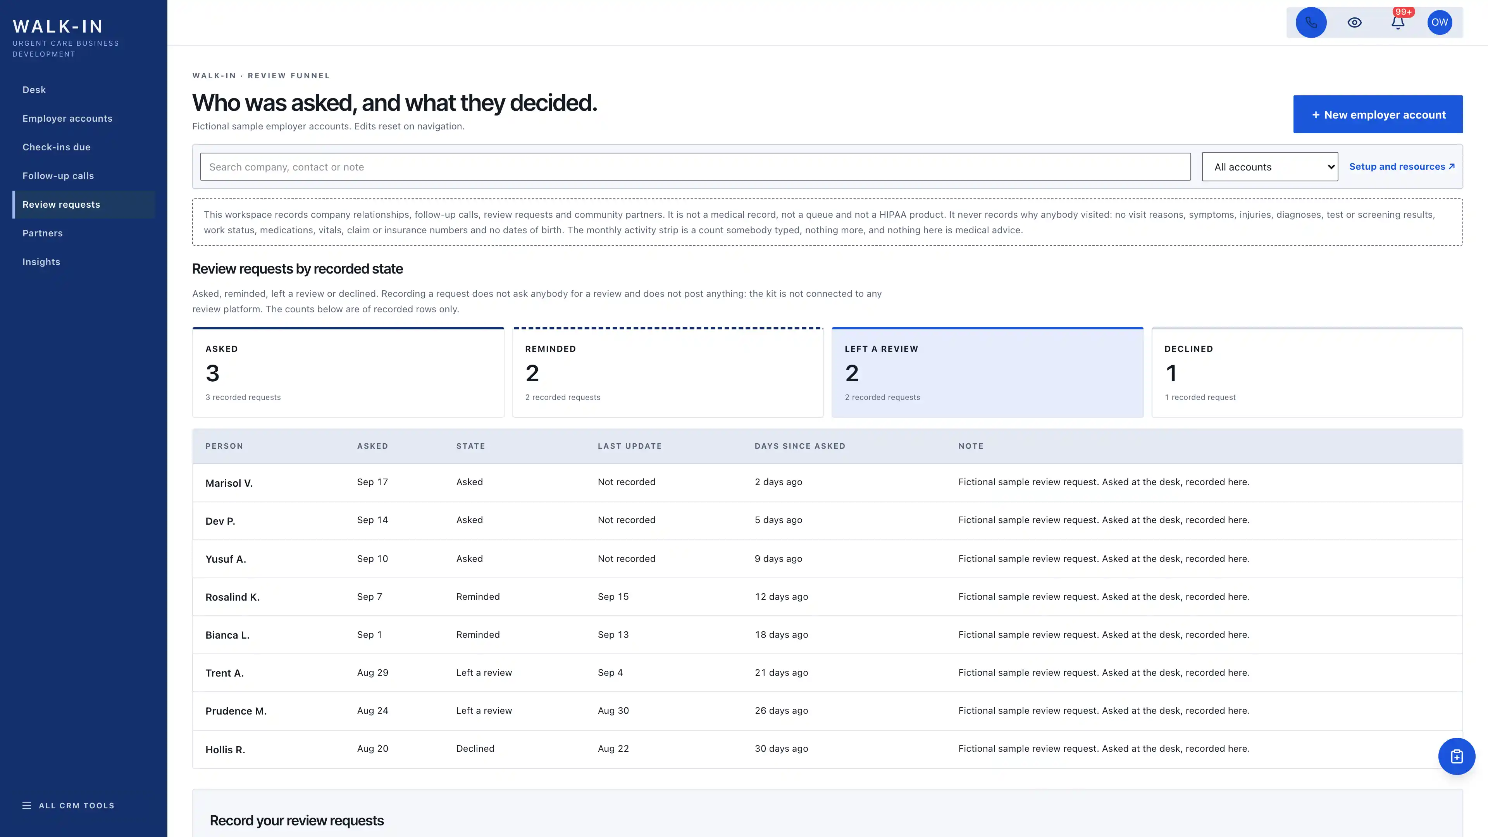Click the search company input field

pos(695,166)
